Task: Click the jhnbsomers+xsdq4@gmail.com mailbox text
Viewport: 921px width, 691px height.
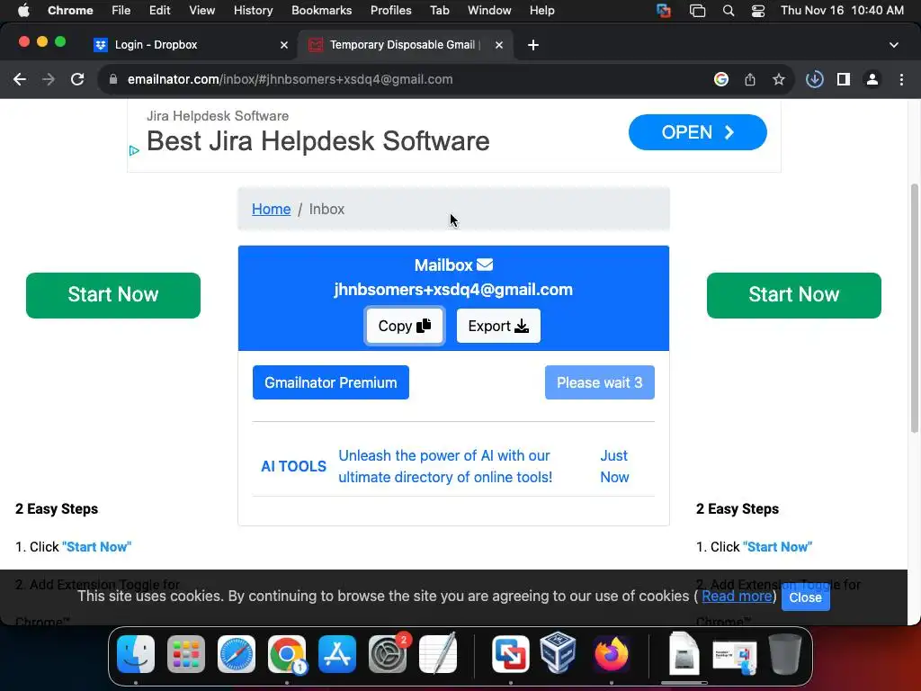Action: (453, 290)
